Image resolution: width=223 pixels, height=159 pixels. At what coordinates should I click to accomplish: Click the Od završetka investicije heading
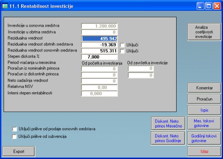(147, 63)
